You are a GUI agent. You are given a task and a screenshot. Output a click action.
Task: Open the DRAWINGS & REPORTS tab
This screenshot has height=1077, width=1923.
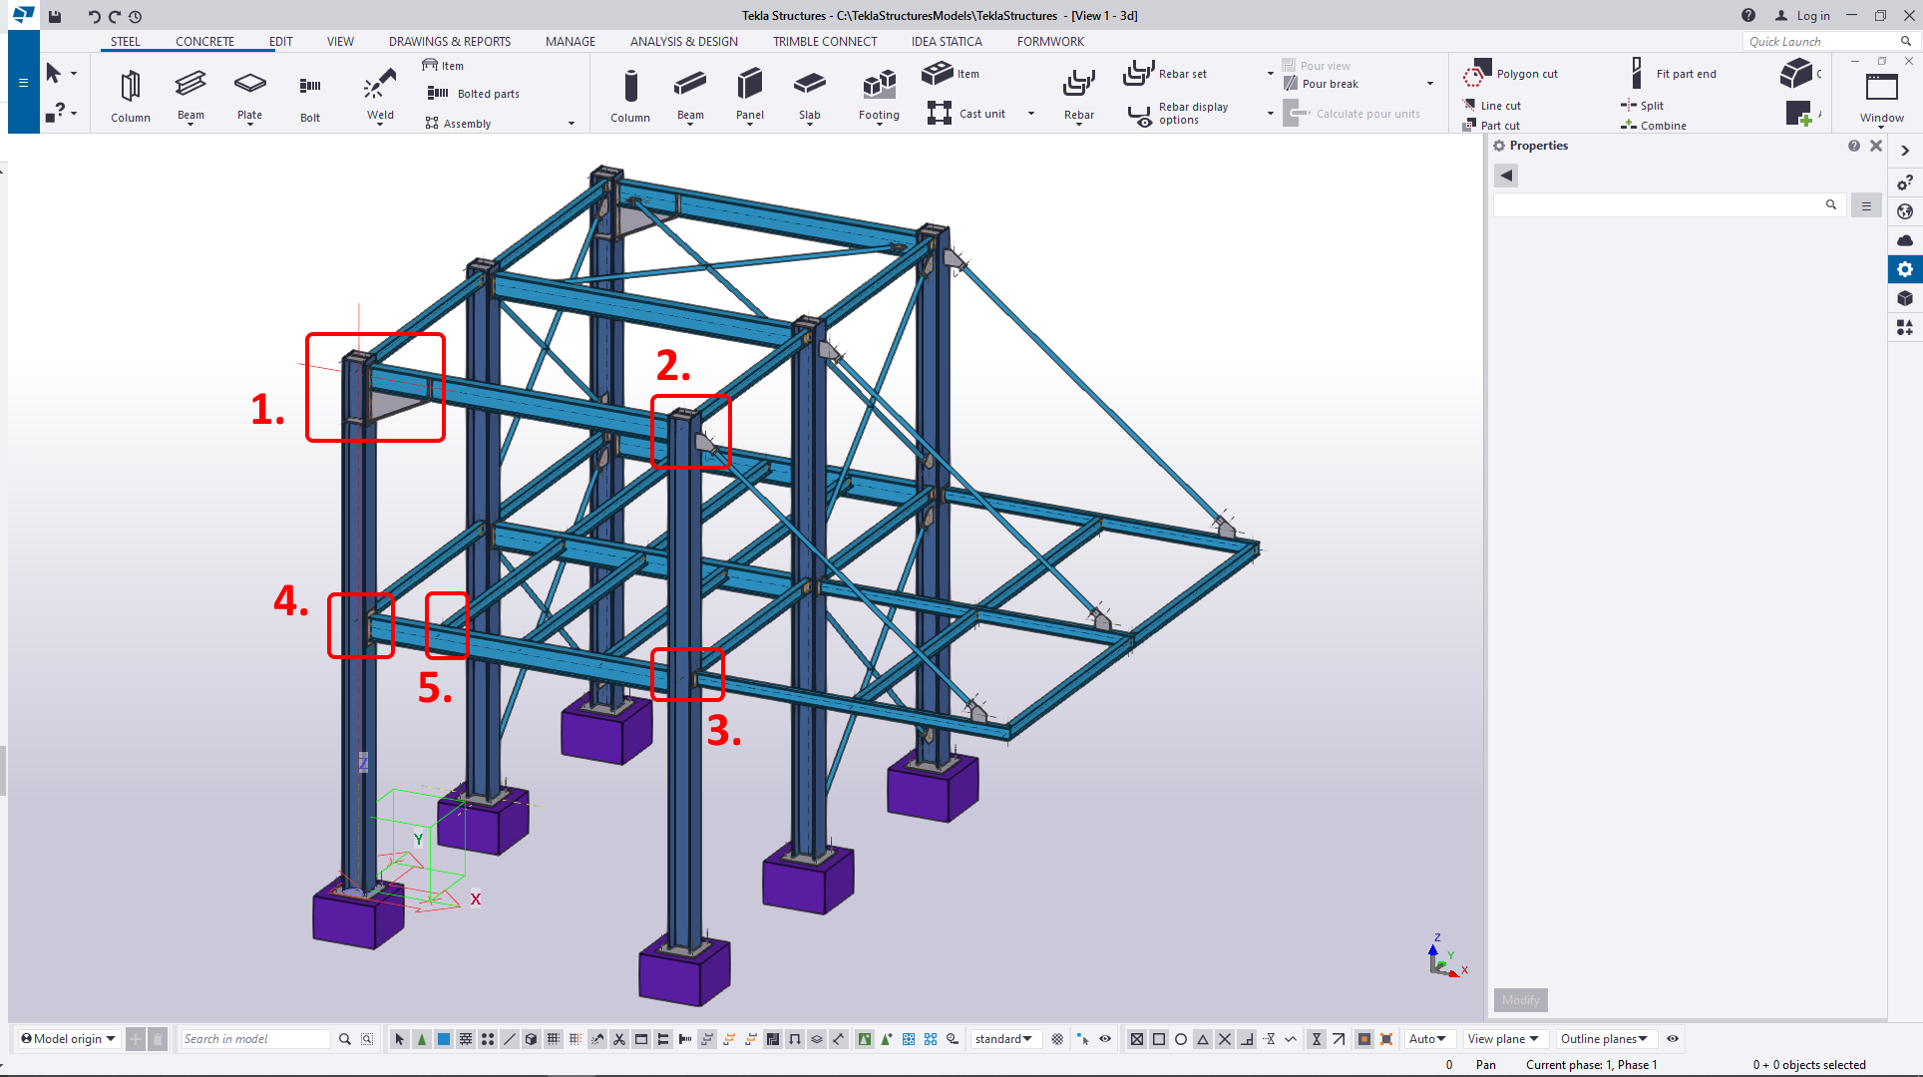tap(449, 41)
